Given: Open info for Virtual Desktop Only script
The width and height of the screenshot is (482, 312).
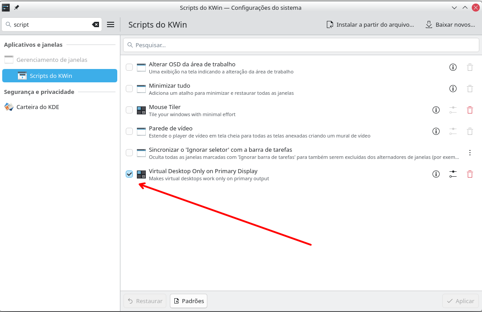Looking at the screenshot, I should pos(436,174).
